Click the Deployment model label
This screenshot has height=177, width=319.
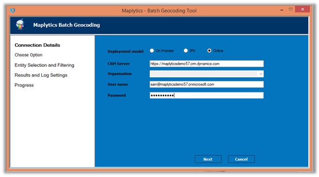pyautogui.click(x=126, y=52)
